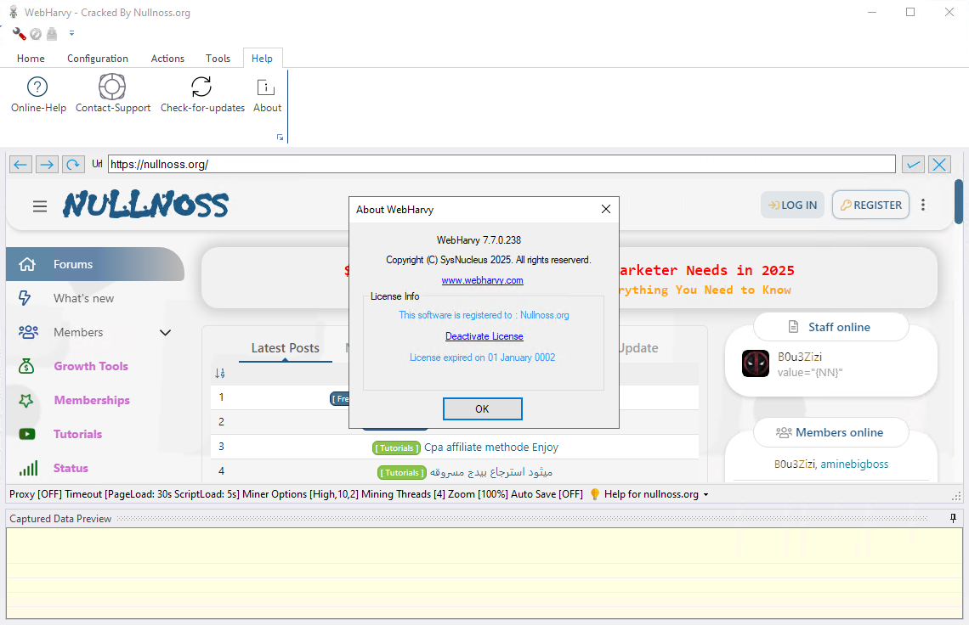Click the B0u3Zizi staff avatar

point(755,363)
